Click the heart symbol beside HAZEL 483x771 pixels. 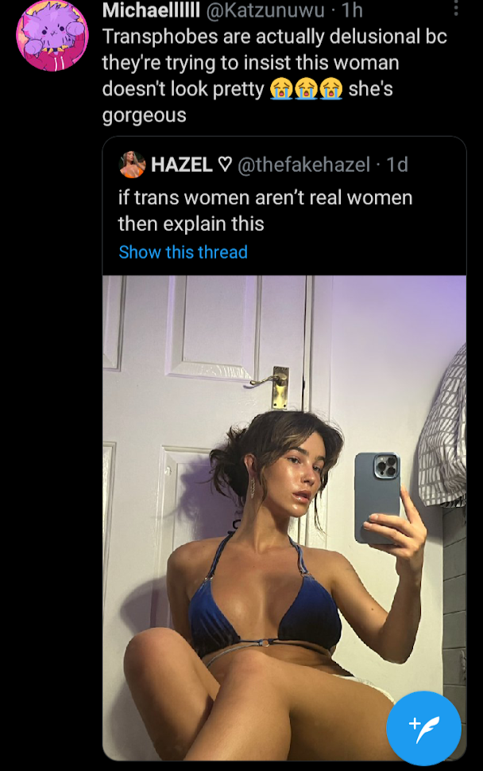point(225,164)
